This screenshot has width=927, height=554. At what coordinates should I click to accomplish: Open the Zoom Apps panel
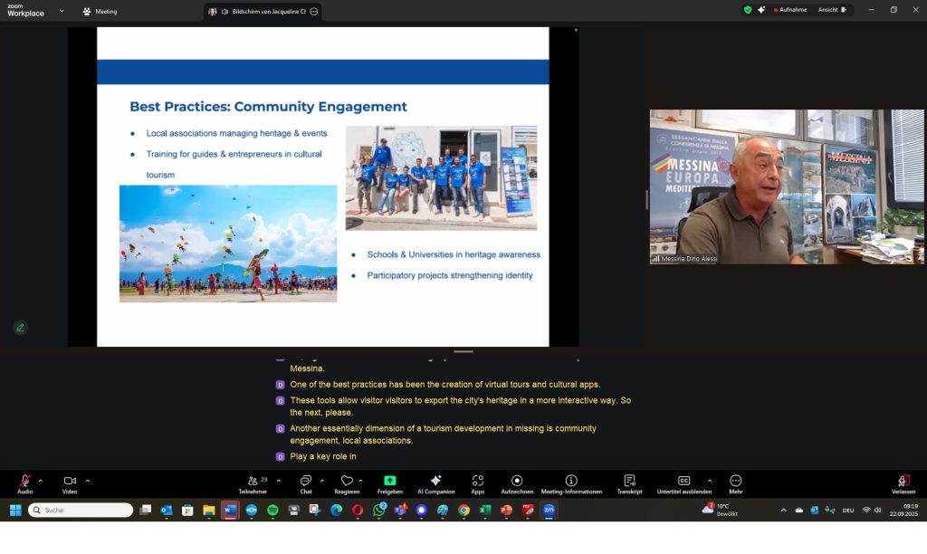coord(477,481)
